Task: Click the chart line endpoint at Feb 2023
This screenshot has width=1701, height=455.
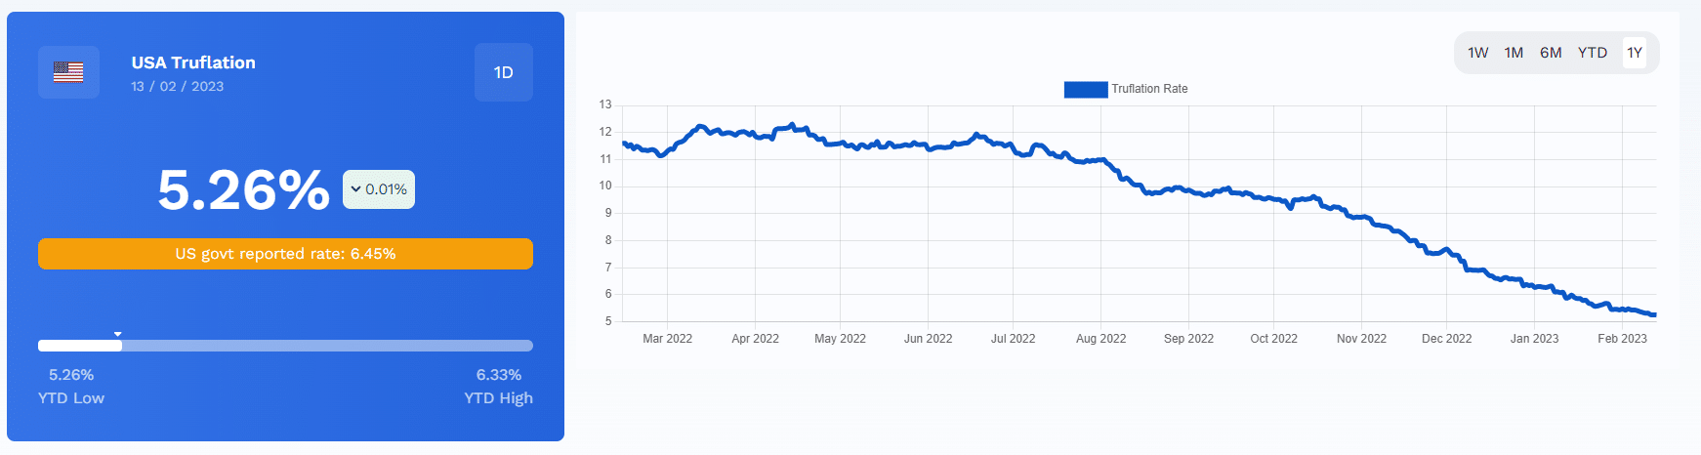Action: pos(1654,314)
